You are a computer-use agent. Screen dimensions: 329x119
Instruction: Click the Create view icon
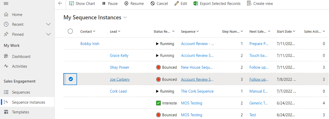click(x=249, y=4)
